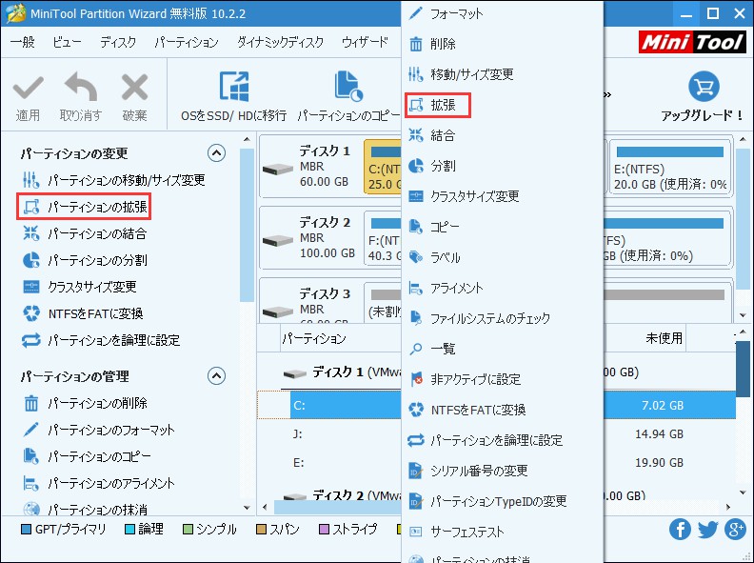This screenshot has height=563, width=754.
Task: Choose 結合 in the context menu
Action: coord(503,135)
